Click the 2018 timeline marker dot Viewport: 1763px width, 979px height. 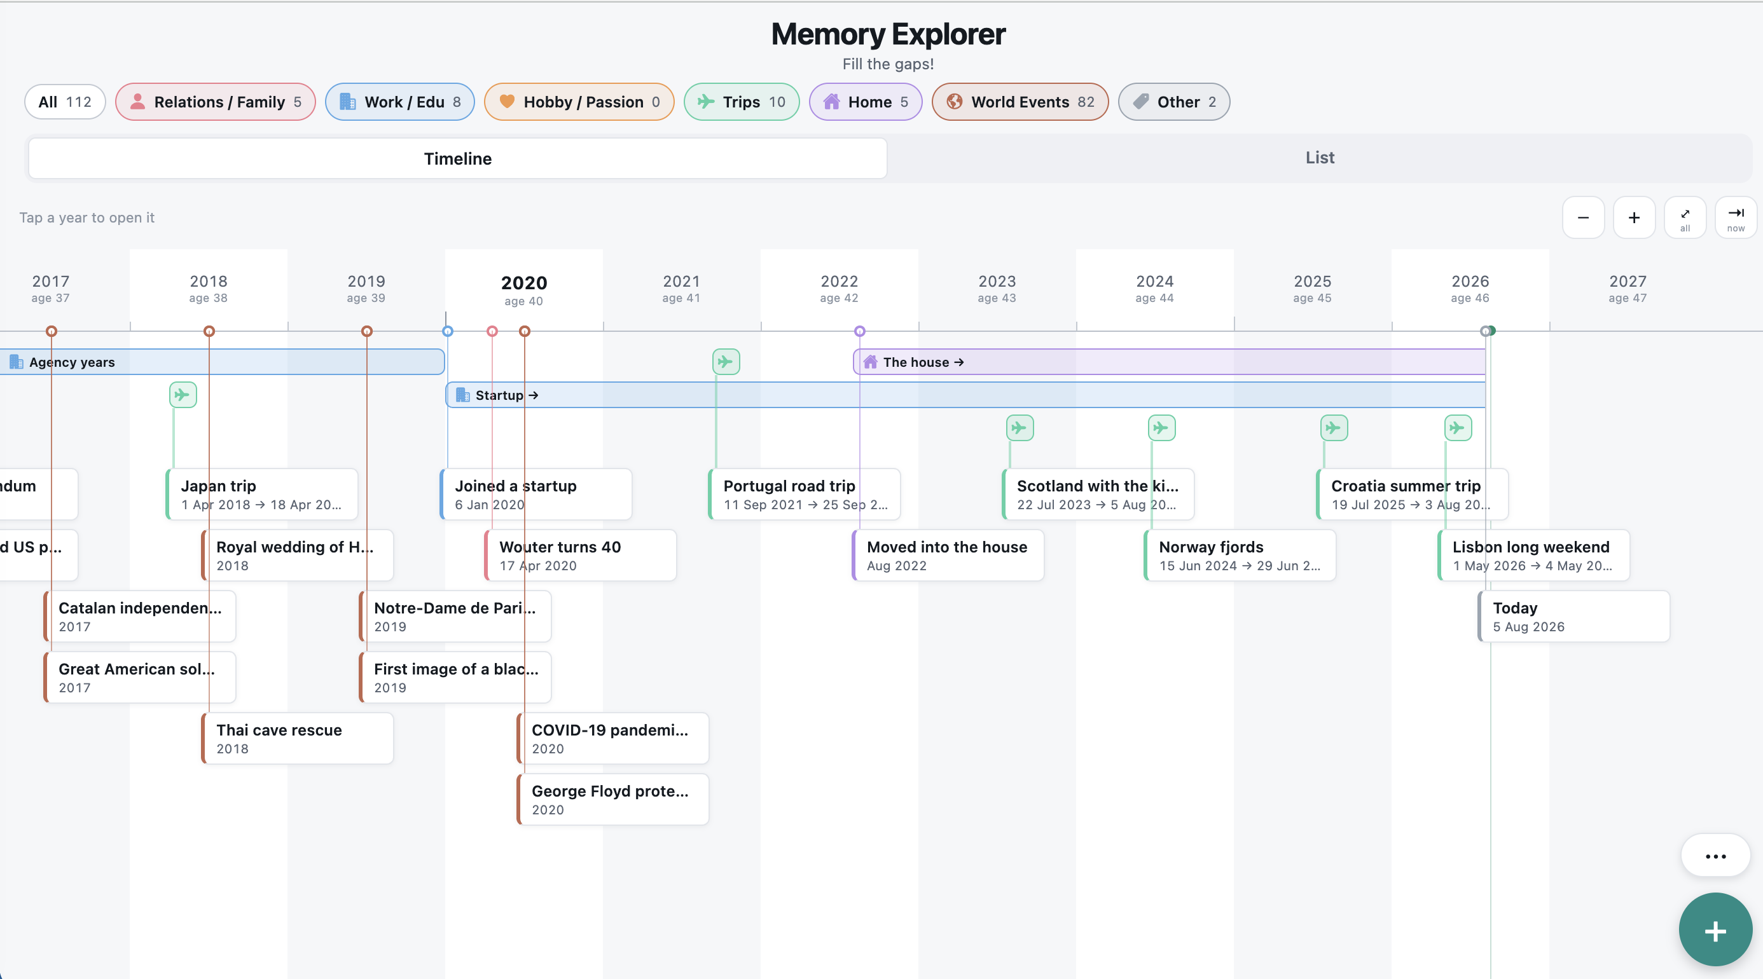209,331
